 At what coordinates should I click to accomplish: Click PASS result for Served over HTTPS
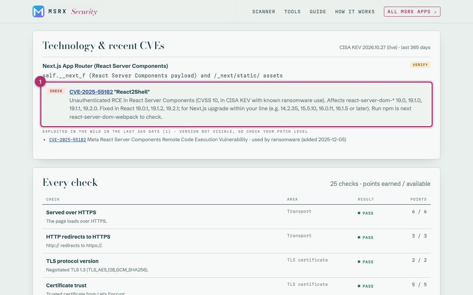click(x=365, y=213)
